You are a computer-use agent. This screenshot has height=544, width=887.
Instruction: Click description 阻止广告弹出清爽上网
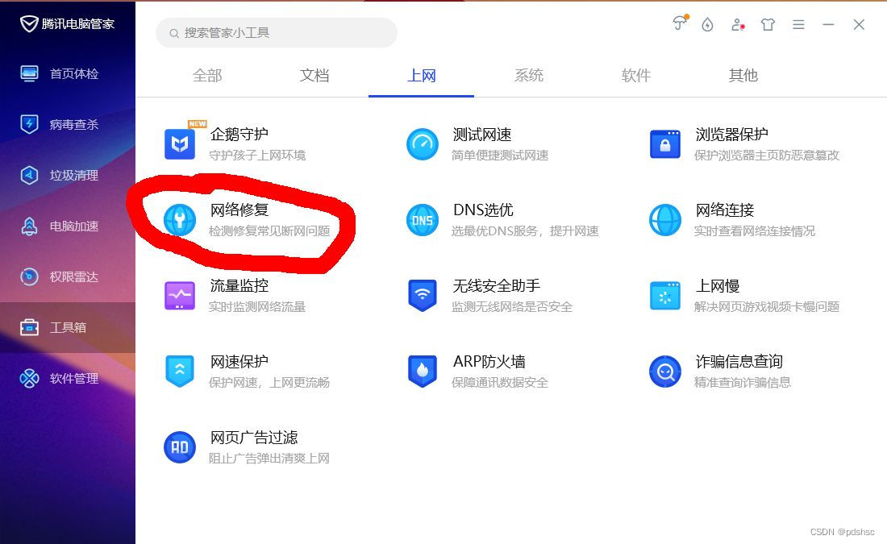pyautogui.click(x=269, y=458)
